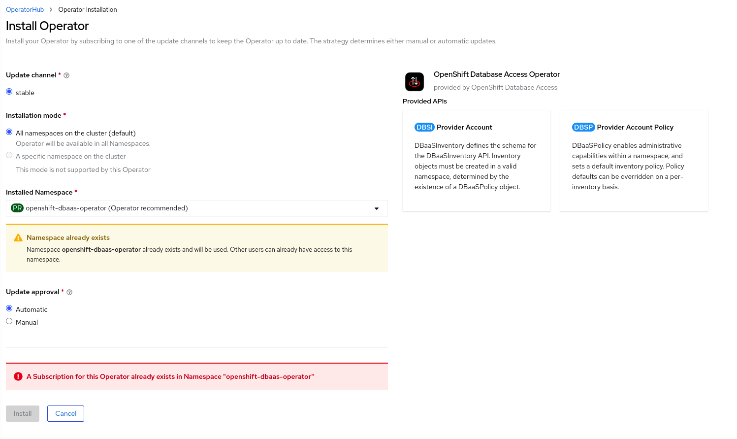Click the Namespace already exists heading
Image resolution: width=737 pixels, height=439 pixels.
[68, 237]
